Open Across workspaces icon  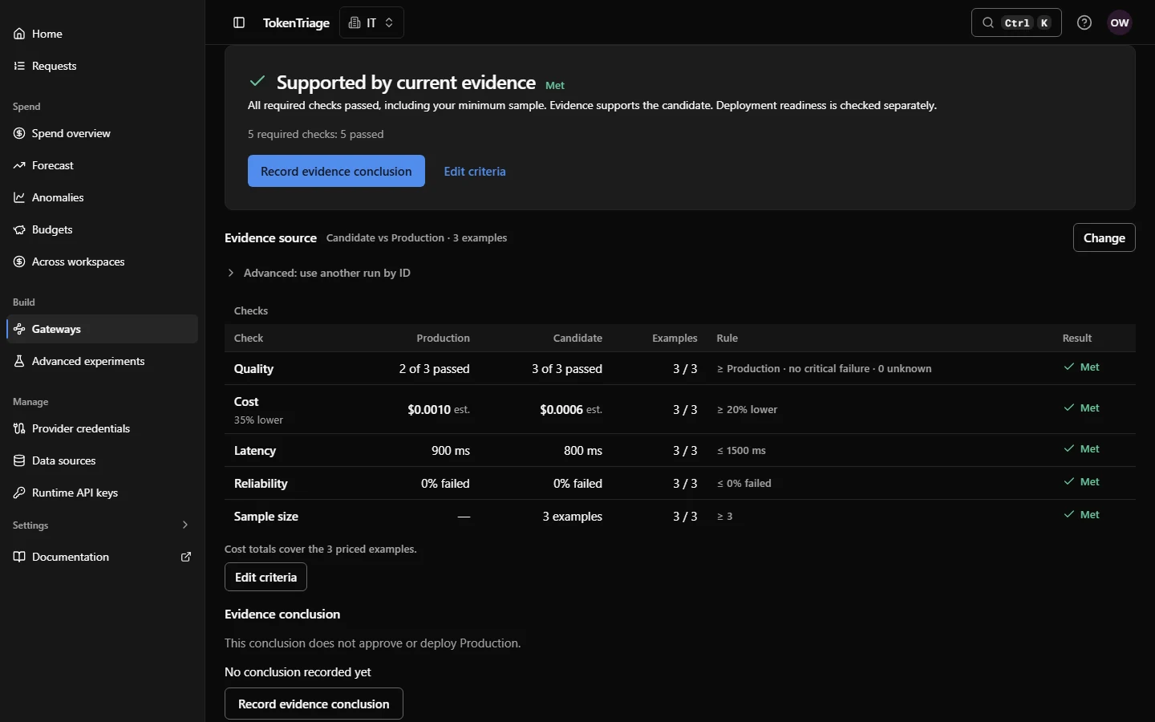click(x=19, y=262)
